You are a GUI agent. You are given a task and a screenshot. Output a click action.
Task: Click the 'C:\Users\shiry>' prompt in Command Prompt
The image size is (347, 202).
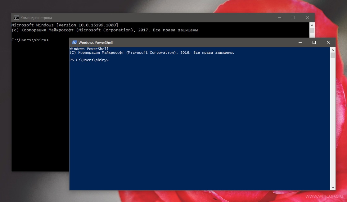[x=30, y=40]
